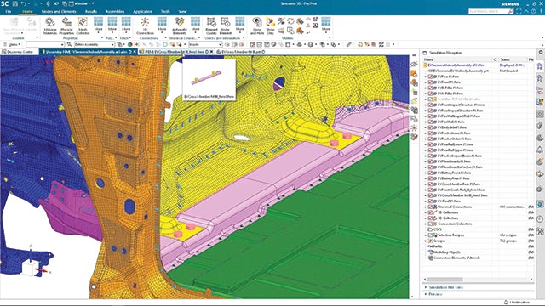Screen dimensions: 545x306
Task: Uncheck the EV Roof fem checkbox
Action: [x=430, y=201]
